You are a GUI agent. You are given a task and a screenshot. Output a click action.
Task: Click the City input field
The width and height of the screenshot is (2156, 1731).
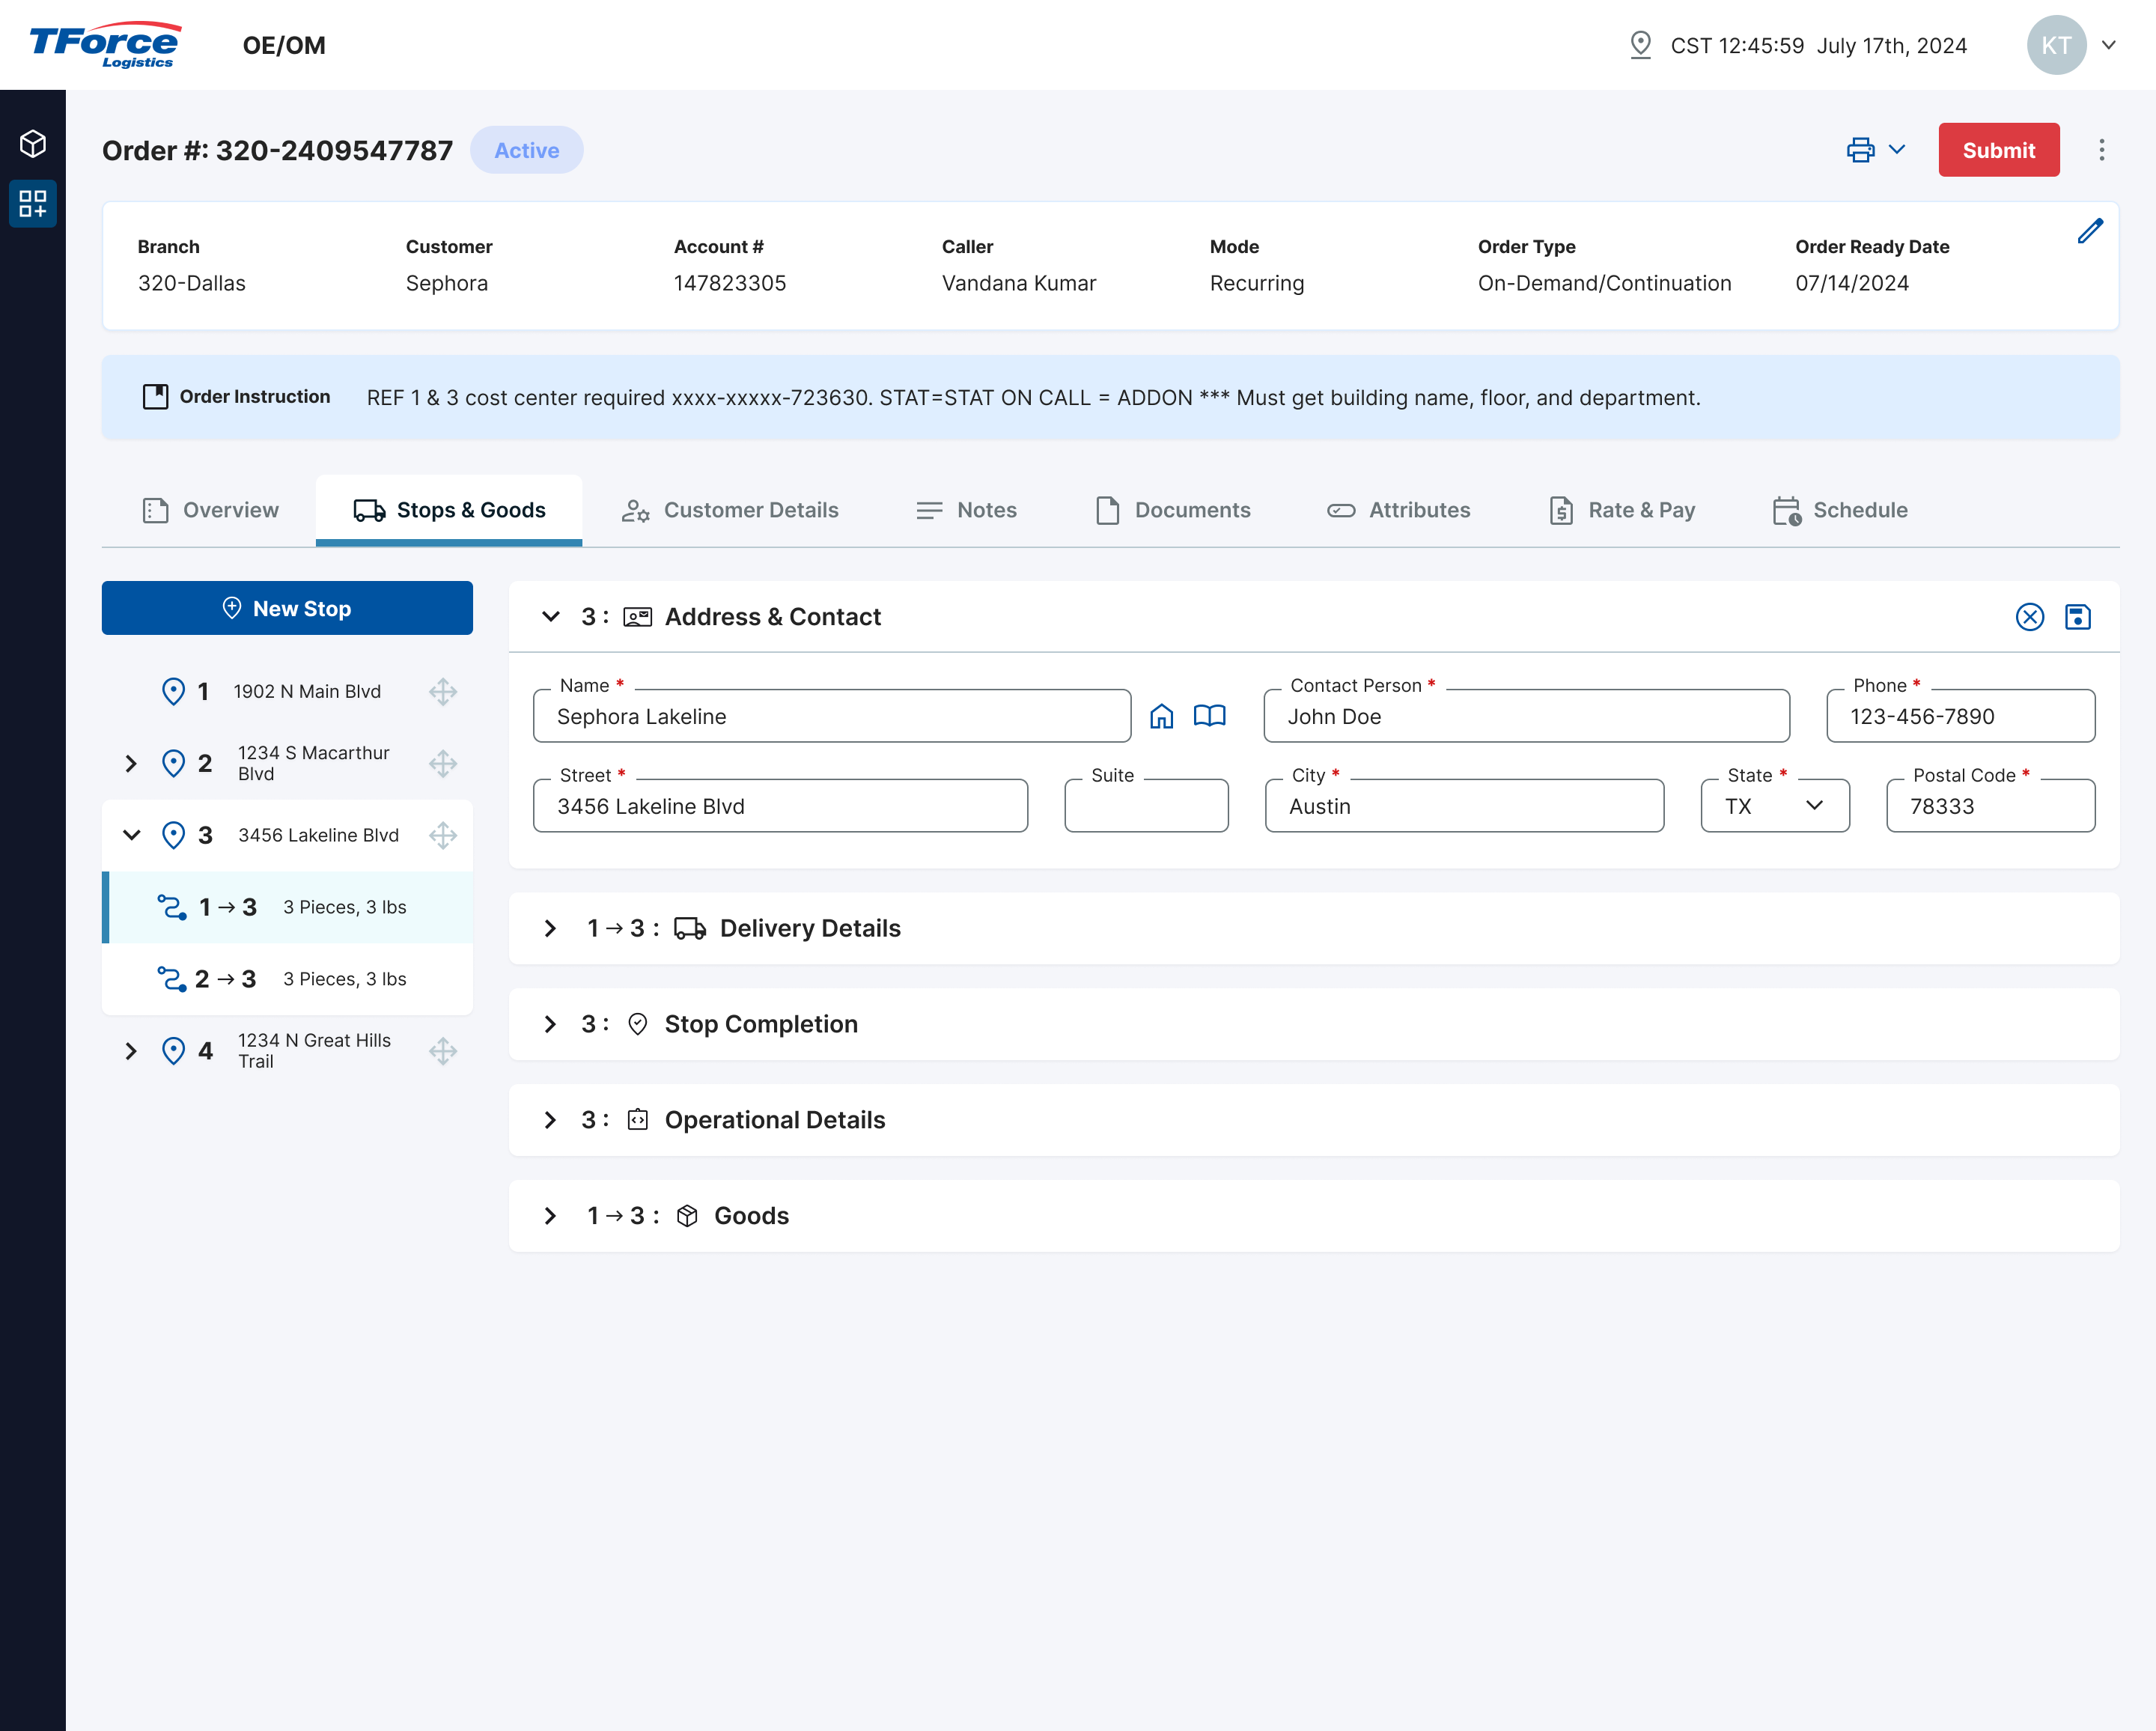tap(1464, 806)
